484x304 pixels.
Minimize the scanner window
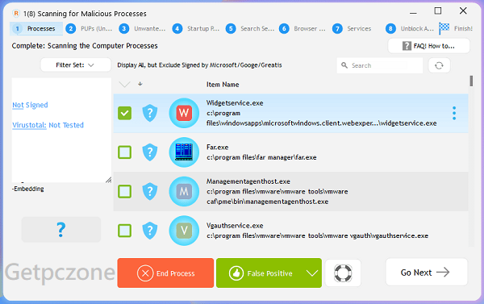pyautogui.click(x=413, y=12)
